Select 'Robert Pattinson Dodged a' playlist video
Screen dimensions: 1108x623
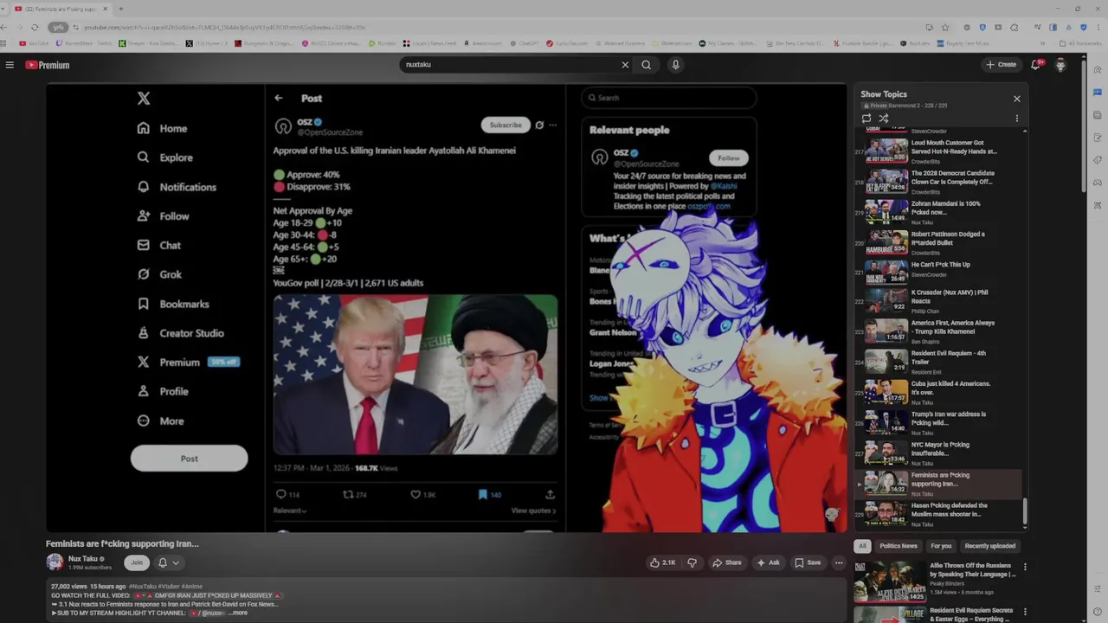pos(938,242)
